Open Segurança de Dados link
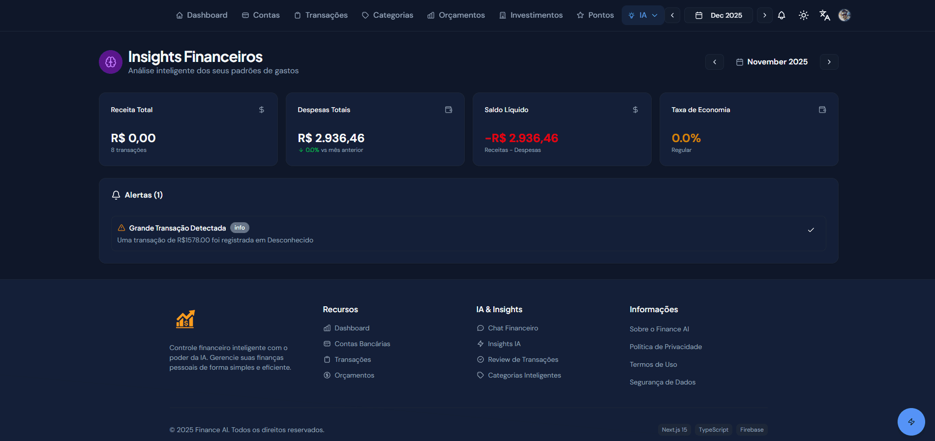The image size is (935, 441). [663, 382]
